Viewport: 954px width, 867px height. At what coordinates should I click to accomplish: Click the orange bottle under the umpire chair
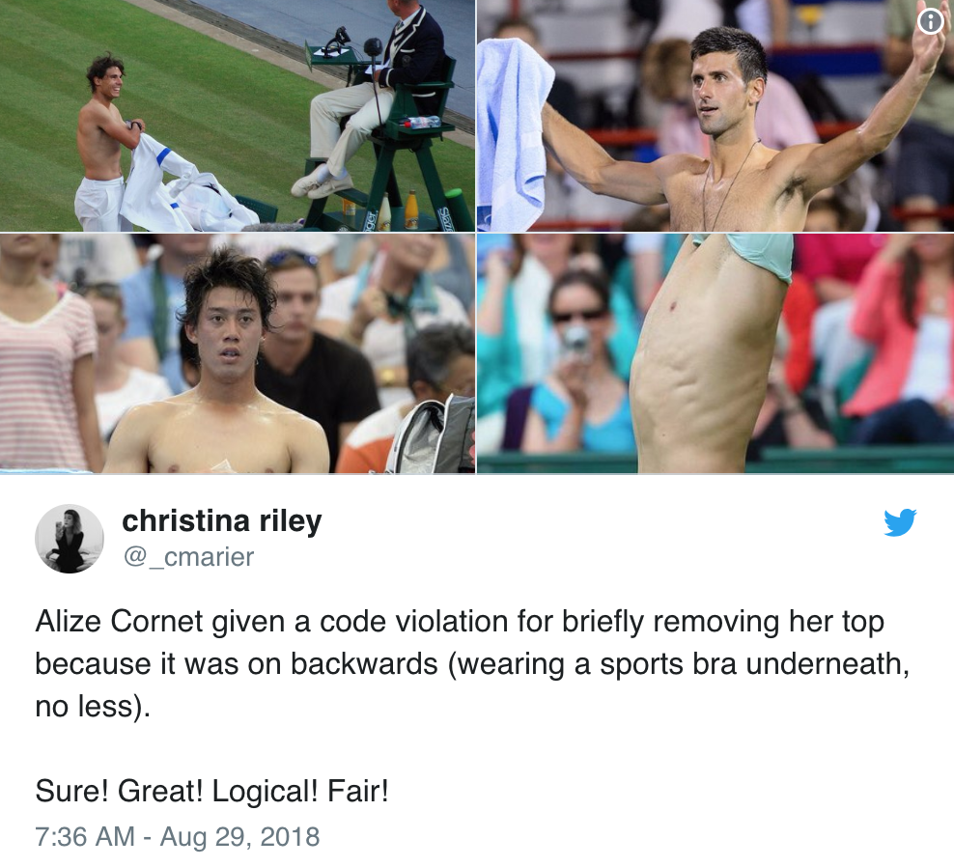click(411, 210)
